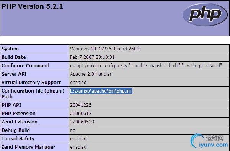Select the 'Zend Memory Manager' label

pyautogui.click(x=28, y=147)
